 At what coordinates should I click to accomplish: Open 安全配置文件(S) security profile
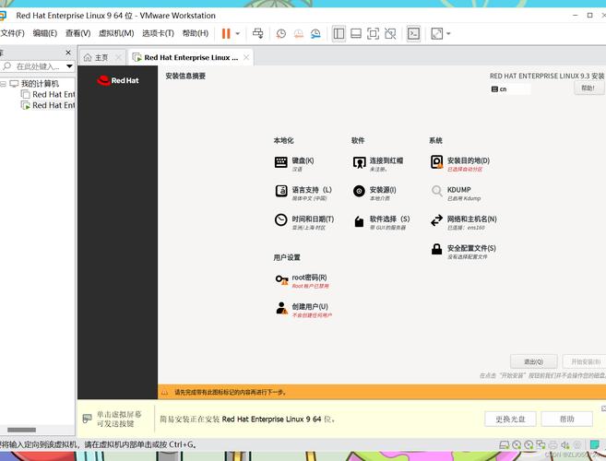(x=463, y=252)
